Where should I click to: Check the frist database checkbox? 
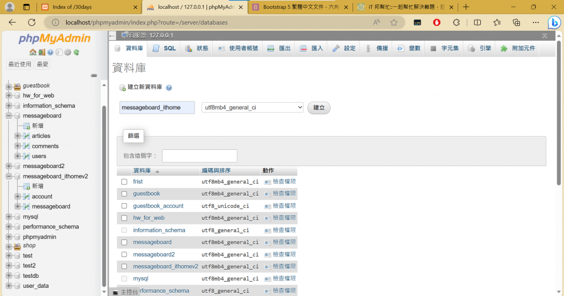pos(124,182)
